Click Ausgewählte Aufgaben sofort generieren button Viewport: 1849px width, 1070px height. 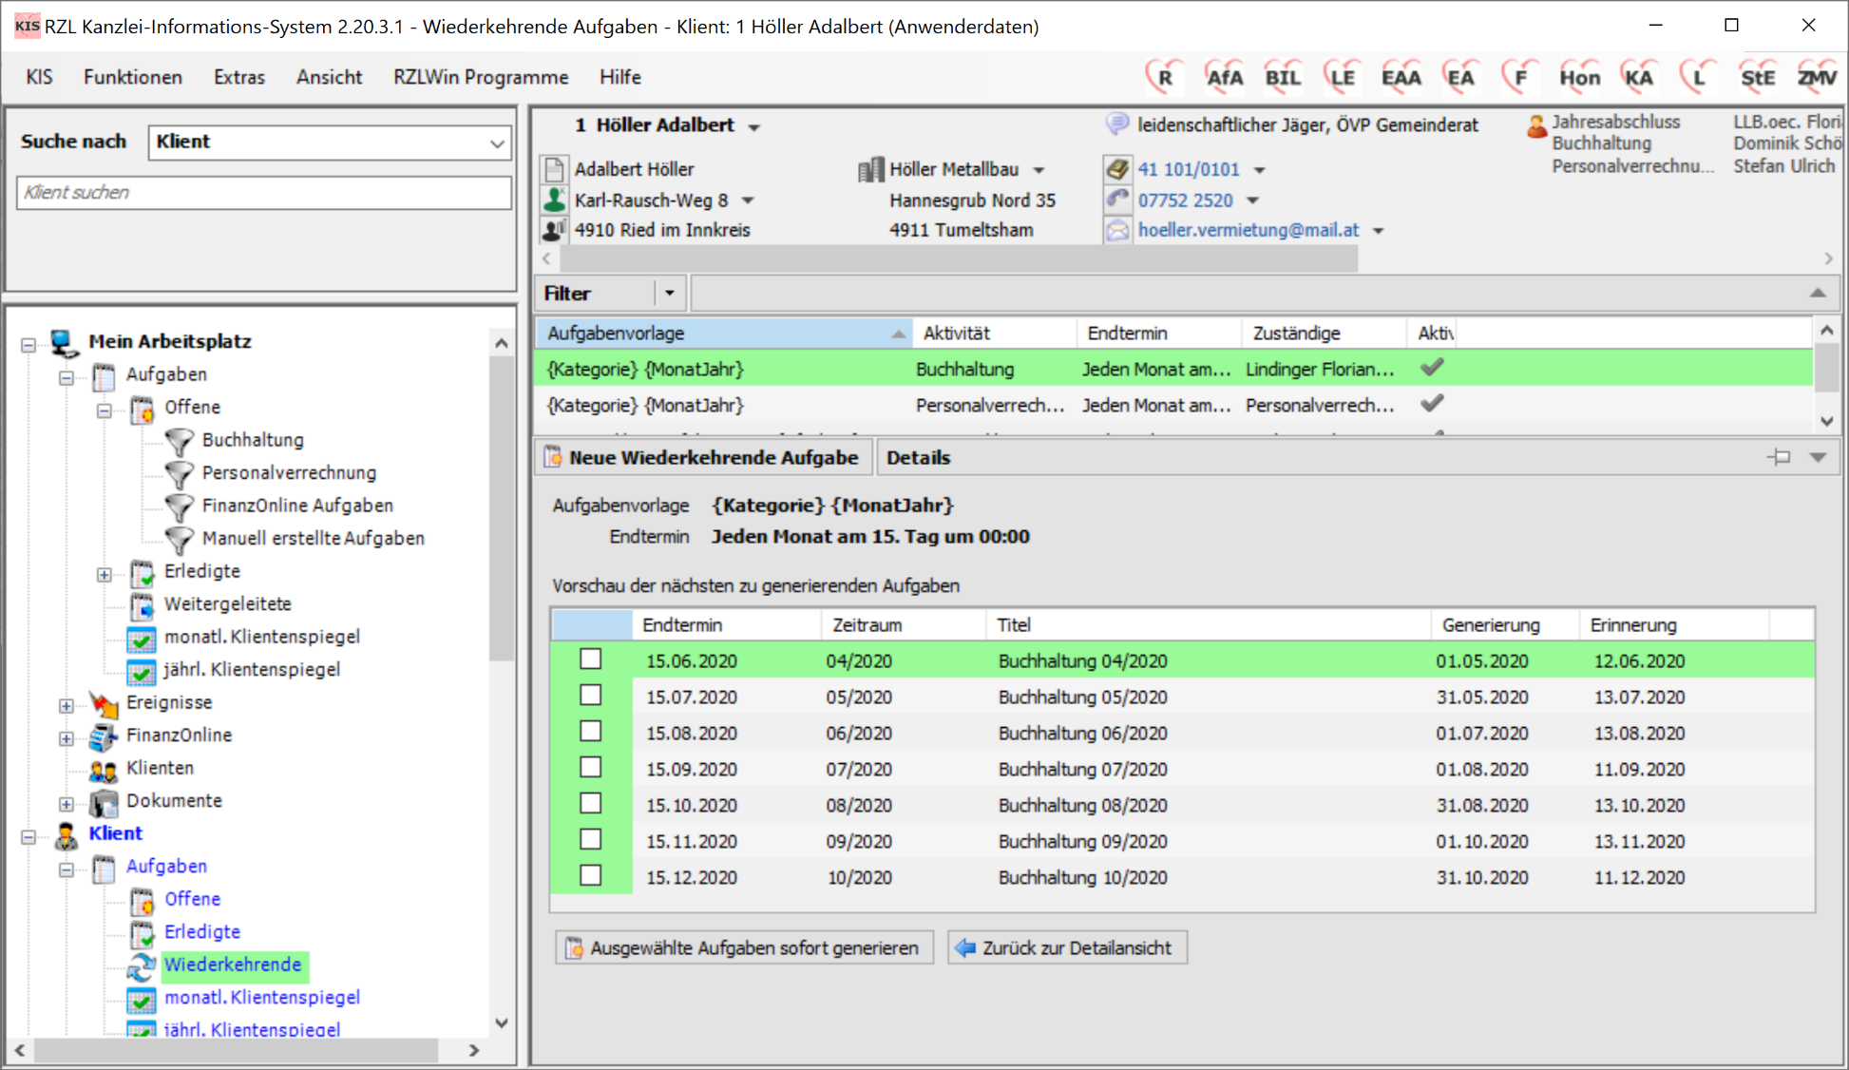744,947
